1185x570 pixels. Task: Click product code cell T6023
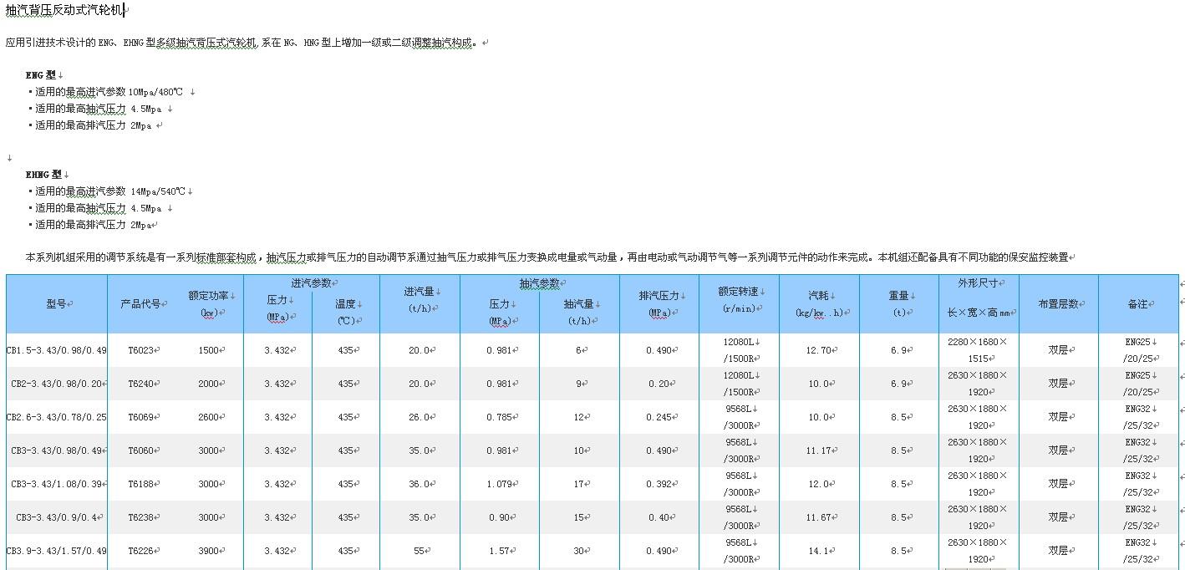(x=142, y=350)
